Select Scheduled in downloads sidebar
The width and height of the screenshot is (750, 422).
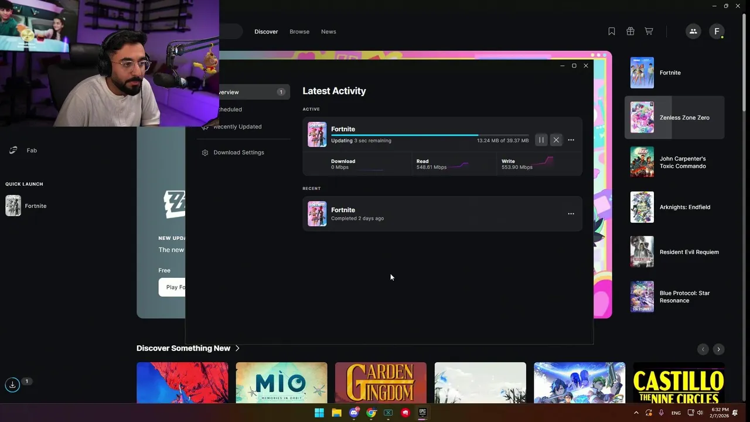[229, 110]
